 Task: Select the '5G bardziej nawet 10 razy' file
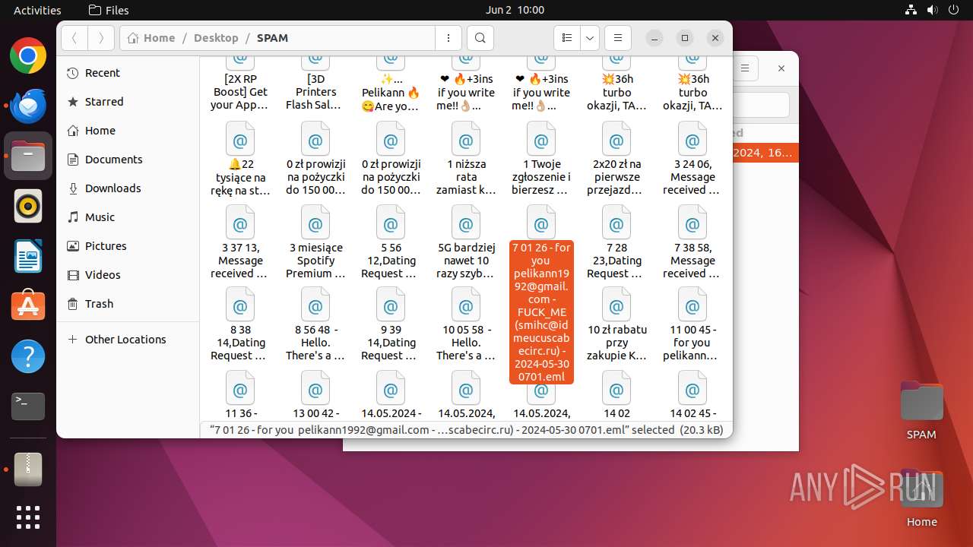[x=466, y=242]
